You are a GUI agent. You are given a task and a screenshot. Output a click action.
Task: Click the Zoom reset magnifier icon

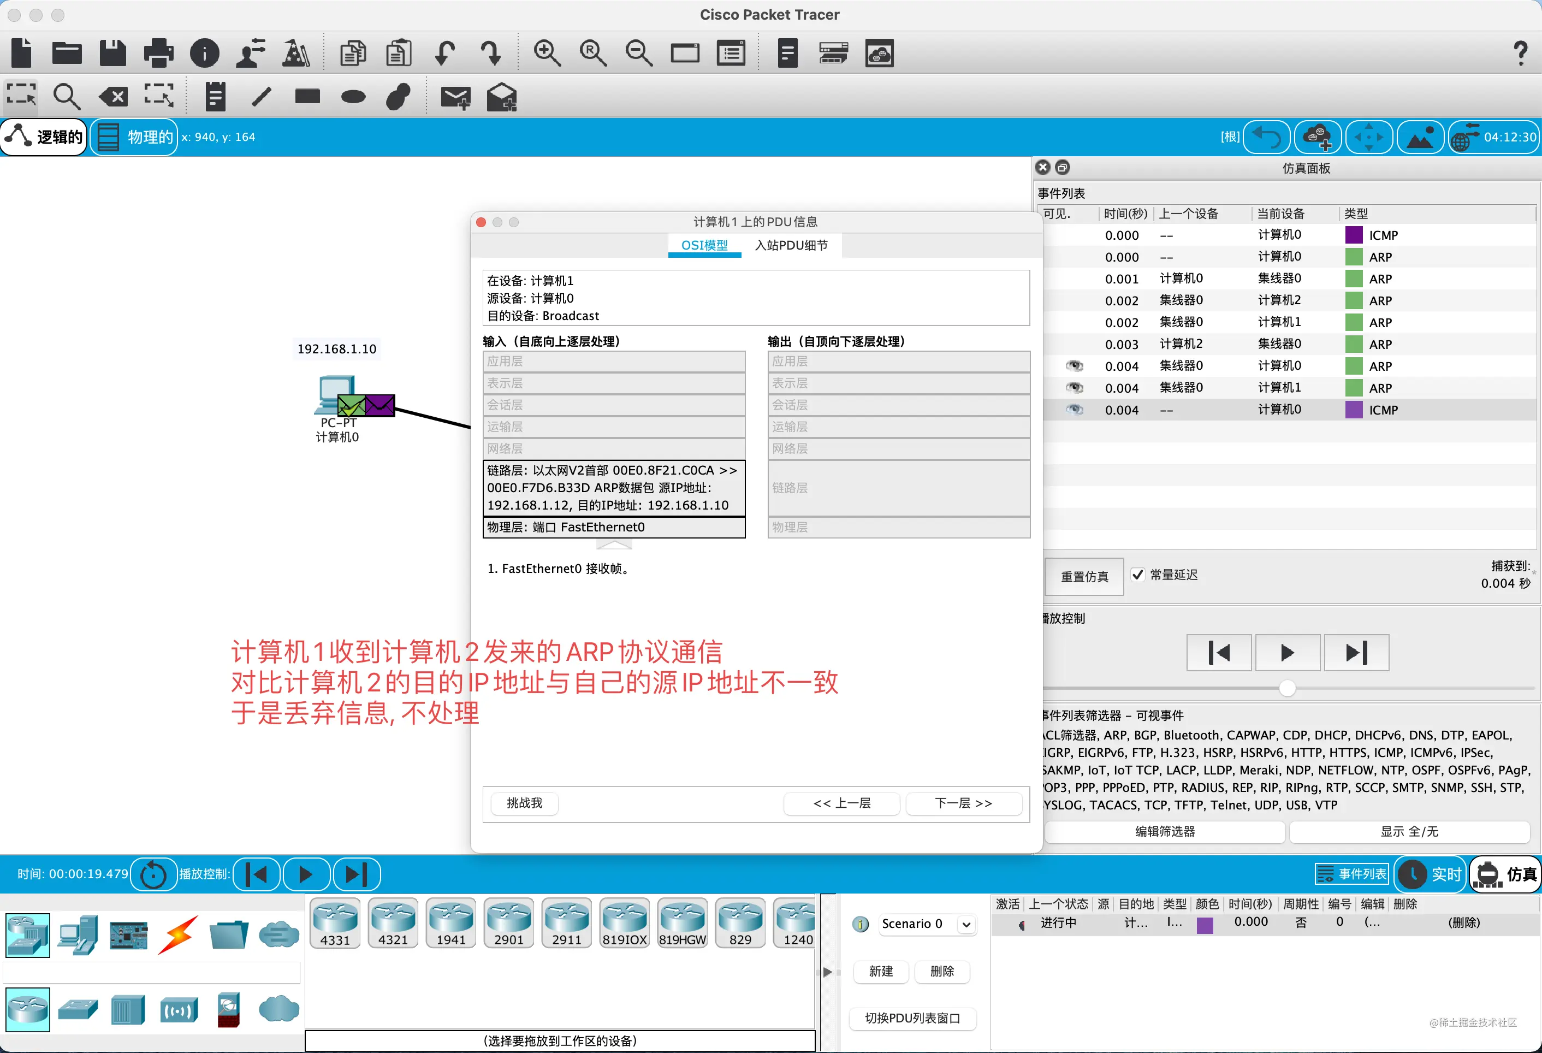tap(593, 53)
